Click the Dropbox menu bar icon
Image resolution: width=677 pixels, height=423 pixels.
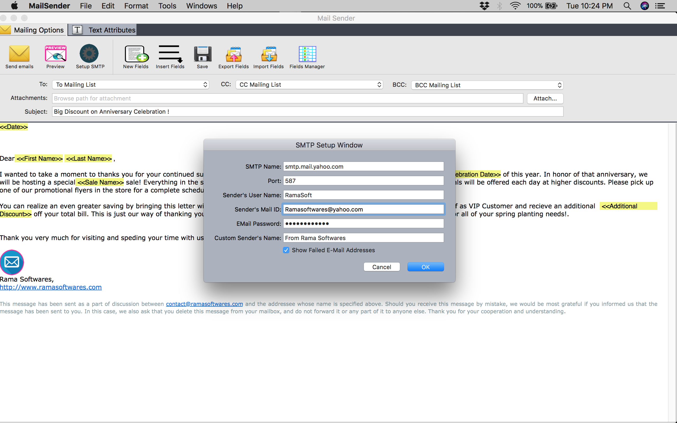point(484,6)
